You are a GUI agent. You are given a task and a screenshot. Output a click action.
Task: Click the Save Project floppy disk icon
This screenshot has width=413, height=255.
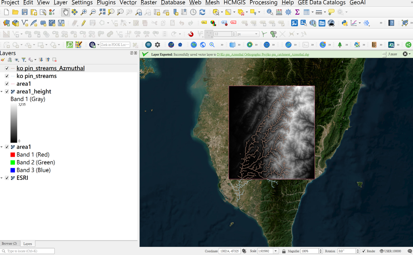(25, 12)
